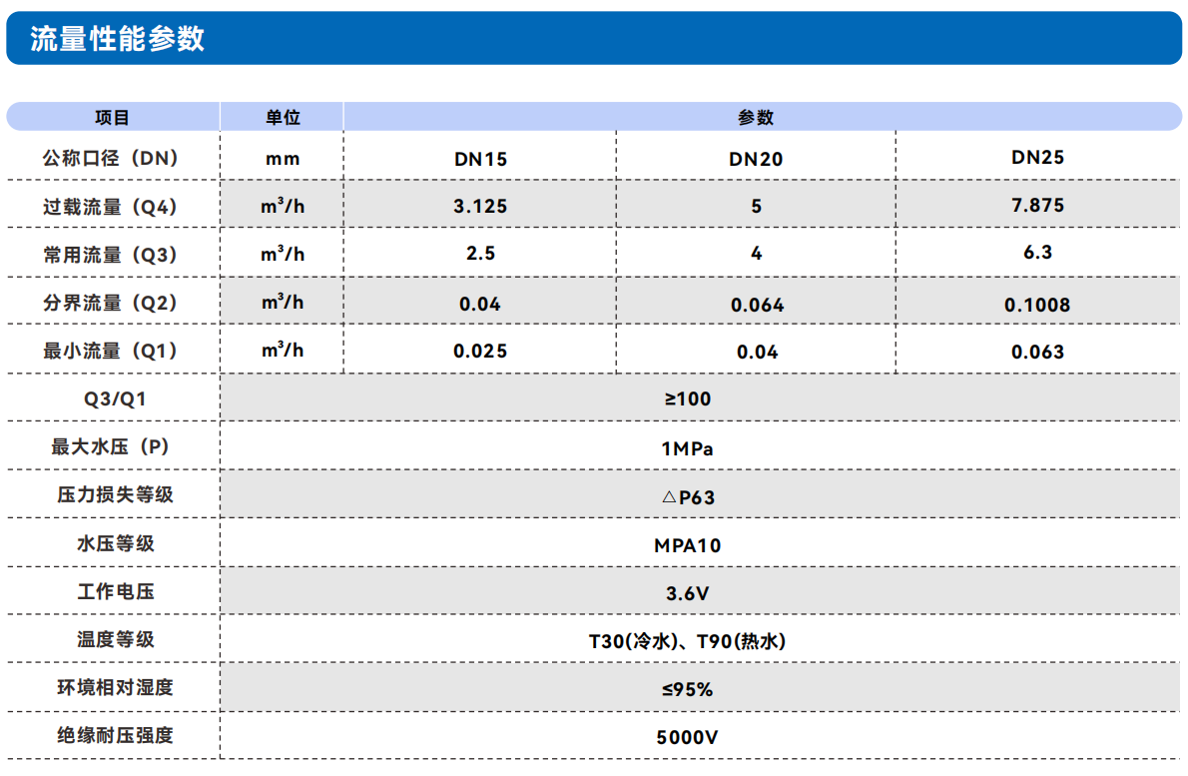
Task: Select the △P63 pressure loss grade
Action: (x=688, y=497)
